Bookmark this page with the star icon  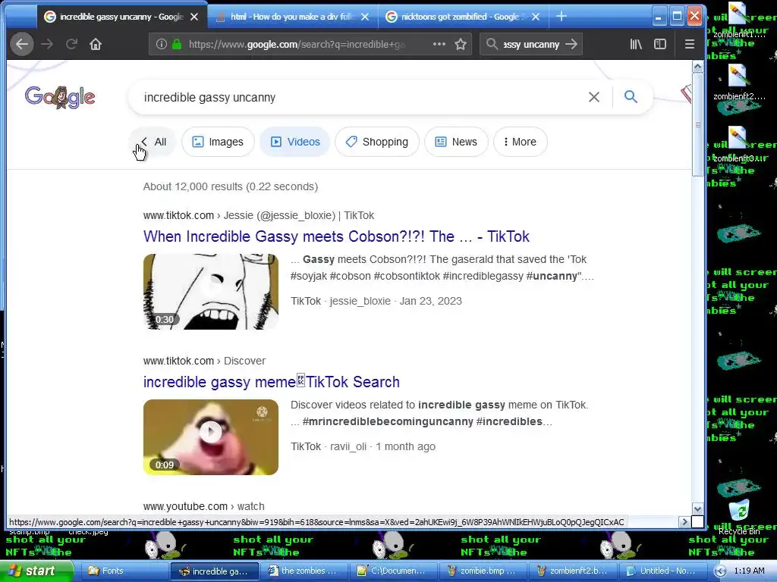(x=461, y=44)
